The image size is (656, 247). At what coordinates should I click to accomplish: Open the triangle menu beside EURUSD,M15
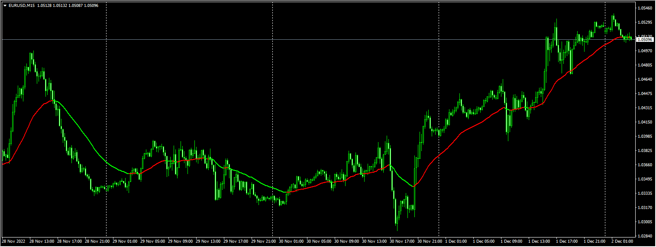(x=5, y=5)
